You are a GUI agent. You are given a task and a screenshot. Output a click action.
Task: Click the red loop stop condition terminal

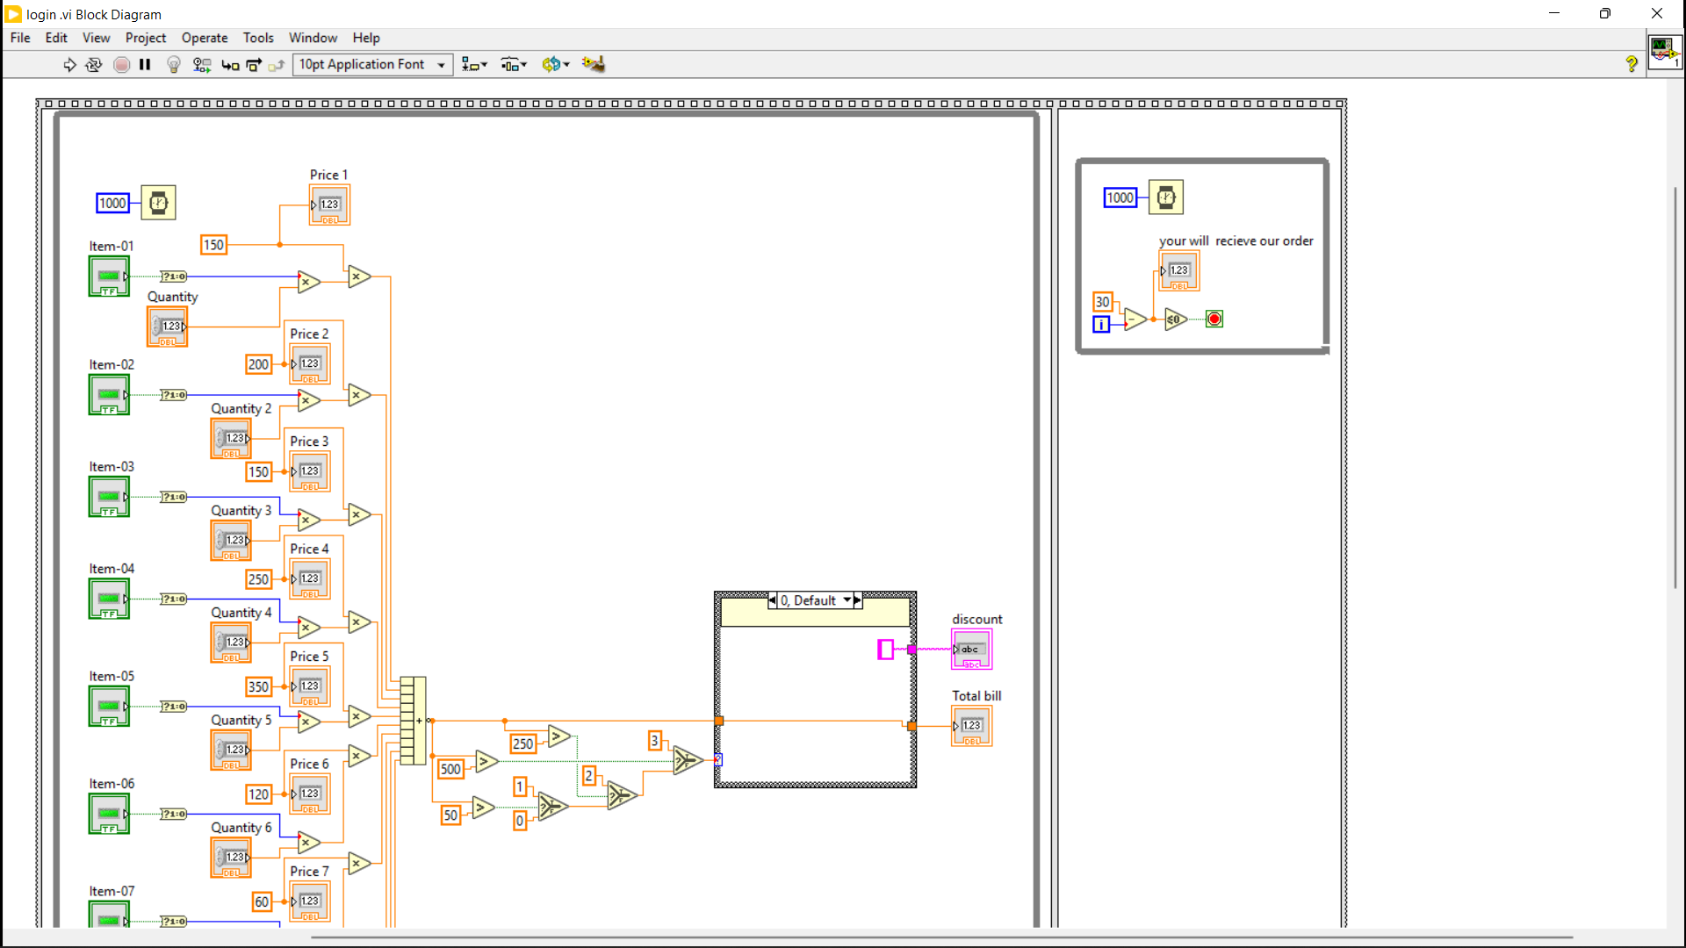click(x=1214, y=319)
